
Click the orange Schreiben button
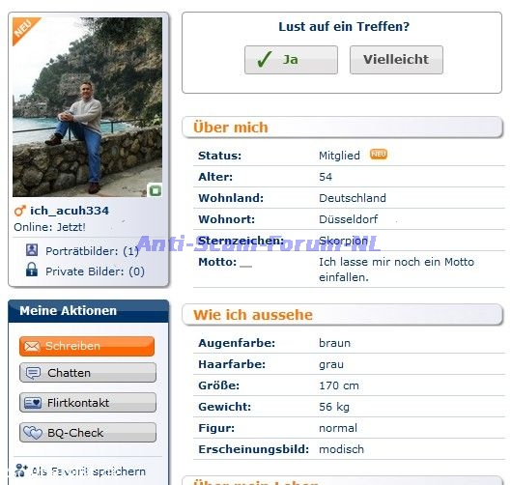[x=87, y=346]
